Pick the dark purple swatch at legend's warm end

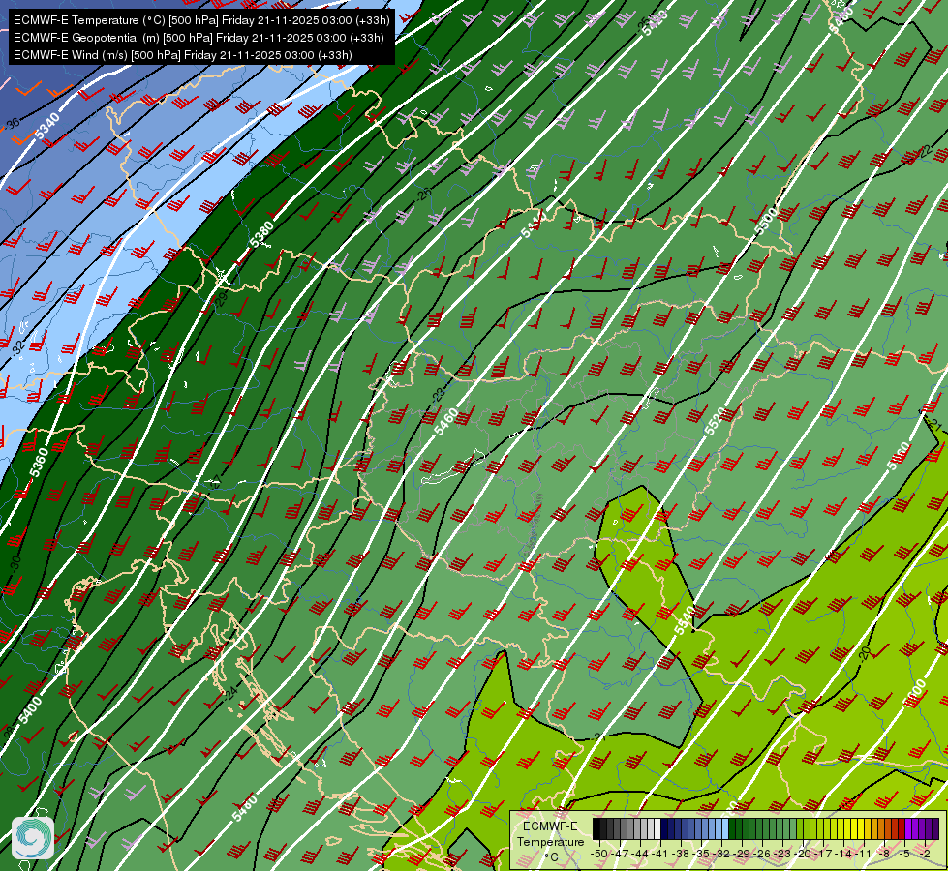[935, 828]
